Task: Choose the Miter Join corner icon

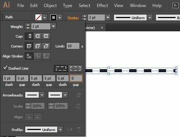Action: pos(29,46)
